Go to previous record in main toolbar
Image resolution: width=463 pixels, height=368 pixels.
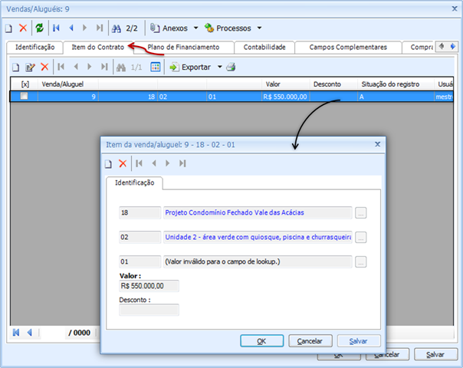[71, 28]
